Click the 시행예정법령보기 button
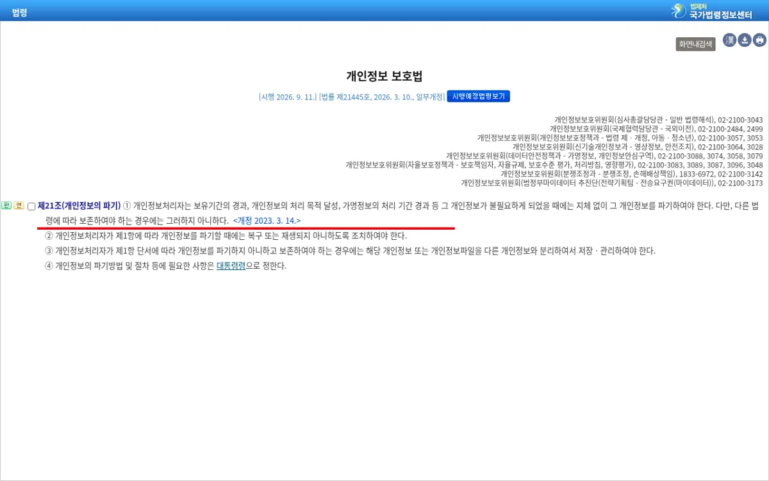This screenshot has height=481, width=769. pos(478,96)
